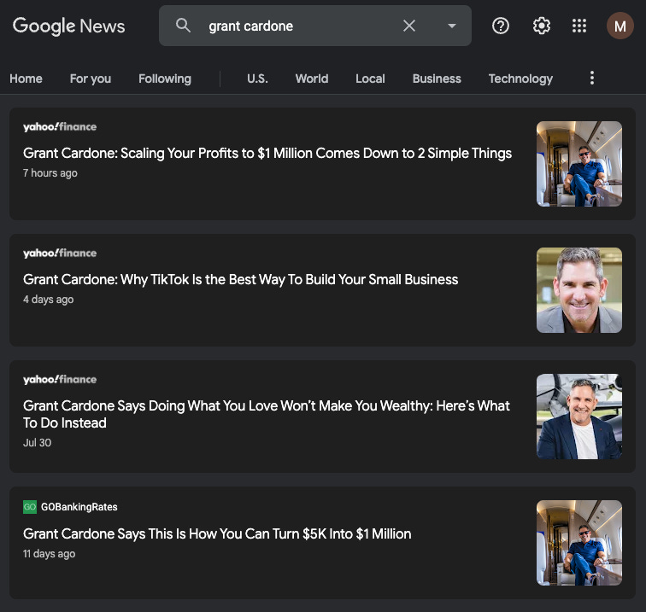This screenshot has height=612, width=646.
Task: Open the Doing What You Love article
Action: click(x=267, y=414)
